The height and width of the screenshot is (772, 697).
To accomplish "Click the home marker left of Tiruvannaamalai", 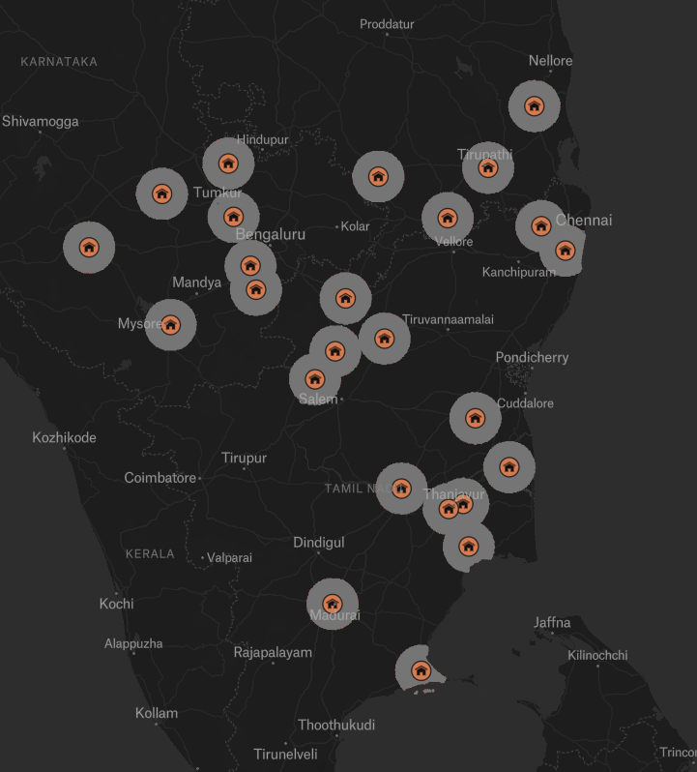I will point(384,339).
